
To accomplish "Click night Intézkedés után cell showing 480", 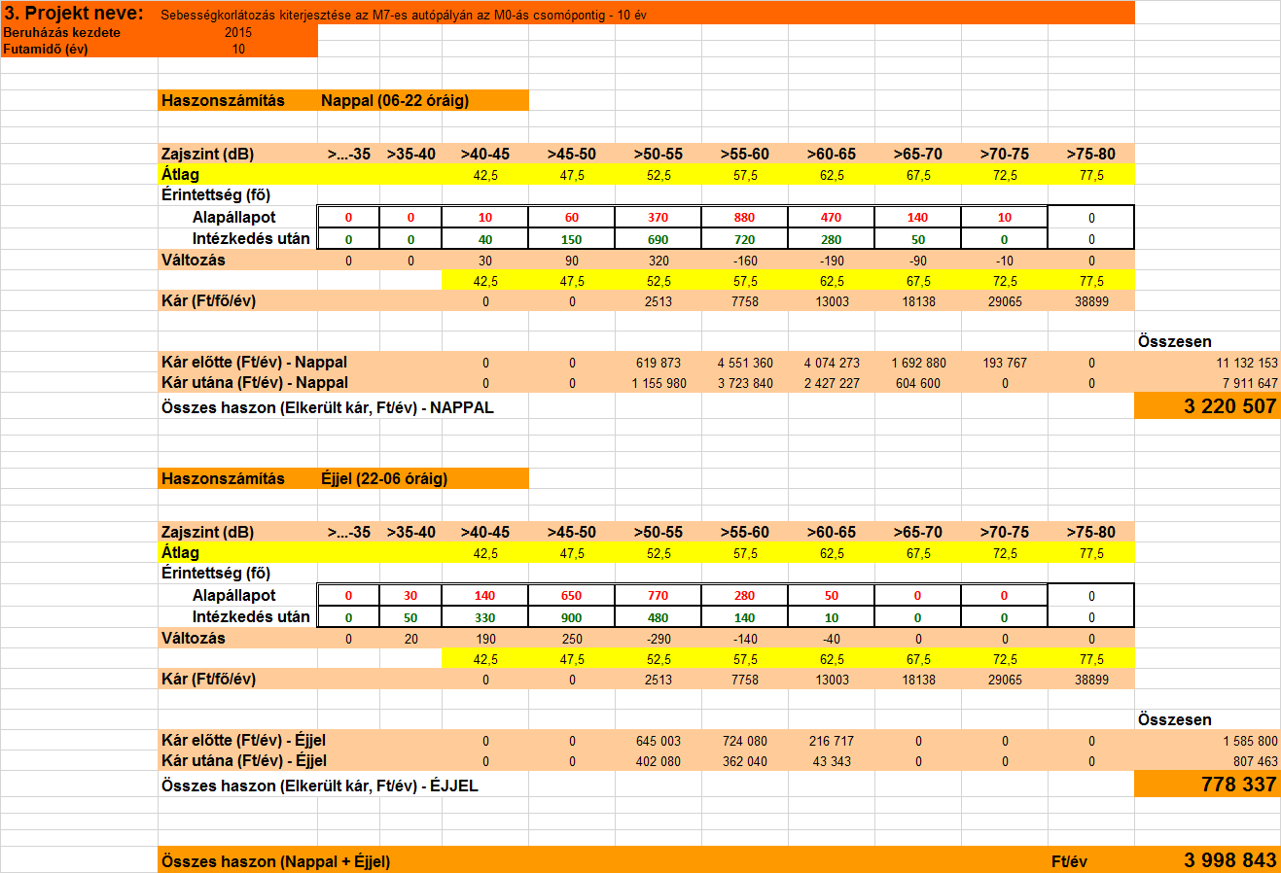I will coord(658,617).
